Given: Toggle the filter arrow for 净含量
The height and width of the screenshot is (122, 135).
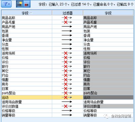Looking at the screenshot, I should click(67, 40).
